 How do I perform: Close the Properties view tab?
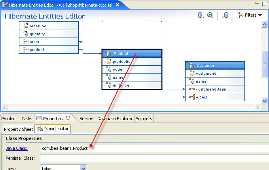click(x=68, y=118)
